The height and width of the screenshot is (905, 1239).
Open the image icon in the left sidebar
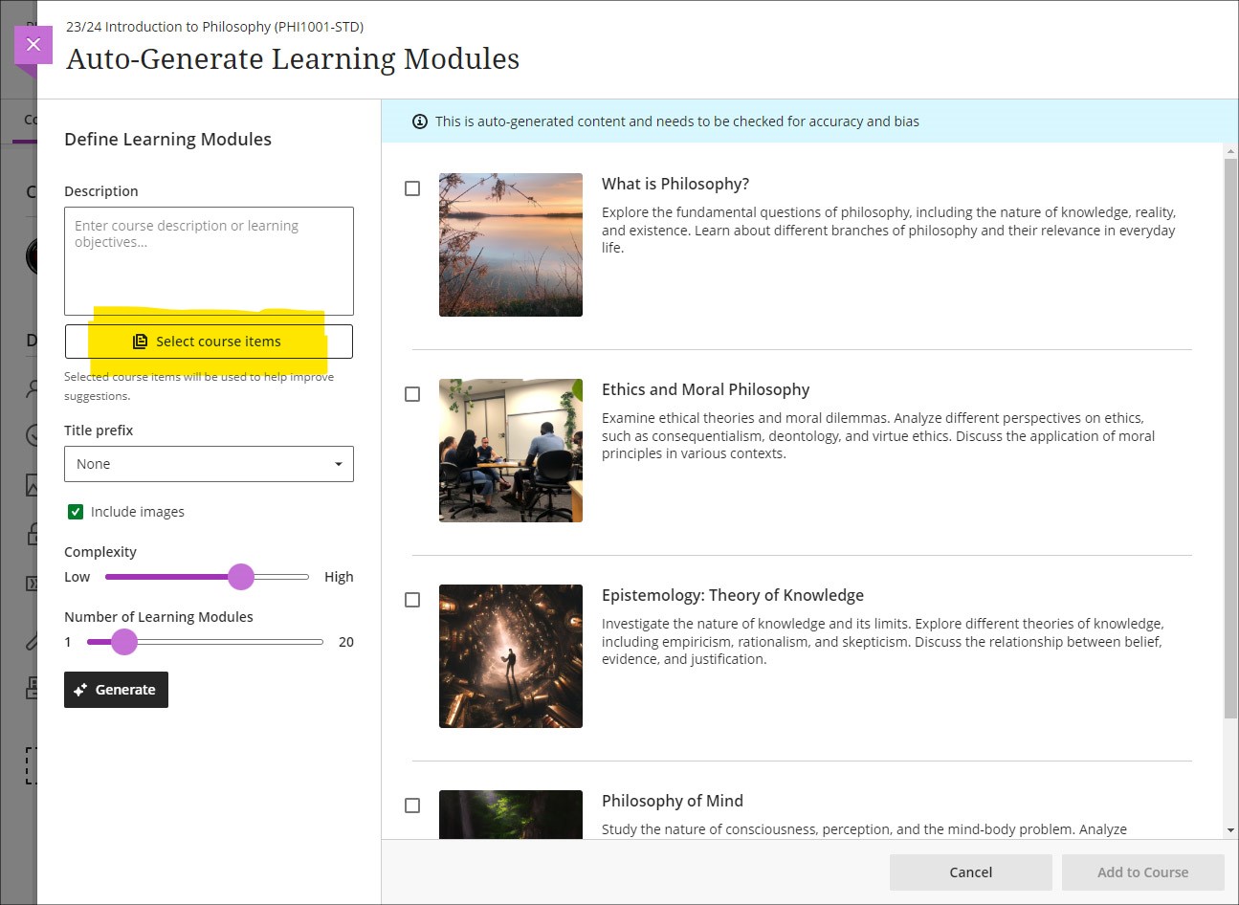coord(33,484)
